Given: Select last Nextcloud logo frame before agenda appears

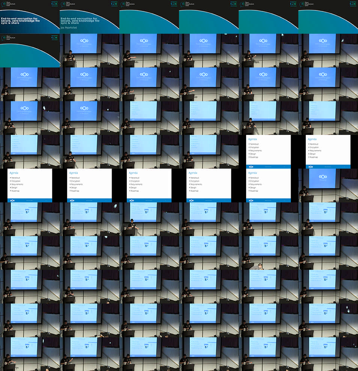Looking at the screenshot, I should point(89,118).
